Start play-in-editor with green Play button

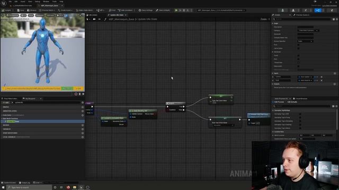click(x=176, y=10)
